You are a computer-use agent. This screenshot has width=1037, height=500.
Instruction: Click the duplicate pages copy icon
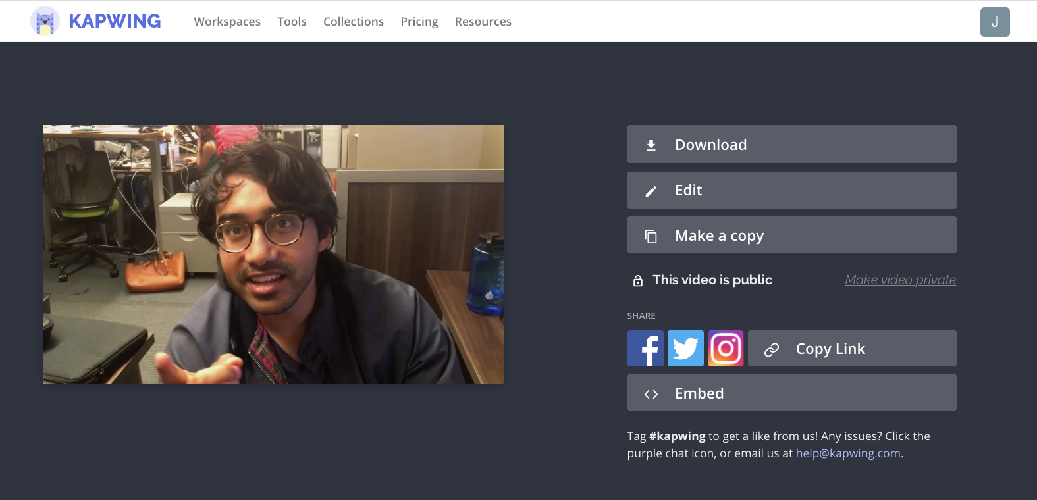pos(651,236)
